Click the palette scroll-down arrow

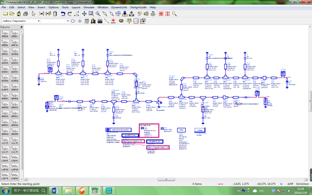coord(21,179)
